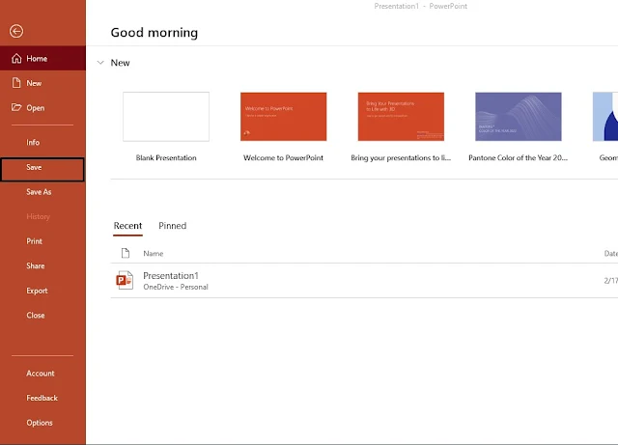The height and width of the screenshot is (445, 618).
Task: Choose Save in the backstage menu
Action: 42,170
